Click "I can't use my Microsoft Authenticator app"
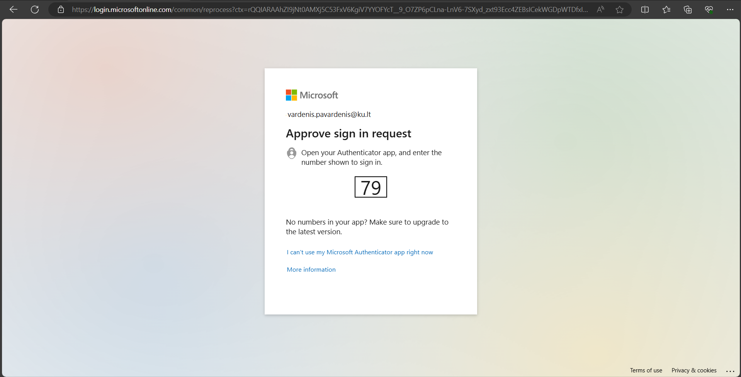 360,252
